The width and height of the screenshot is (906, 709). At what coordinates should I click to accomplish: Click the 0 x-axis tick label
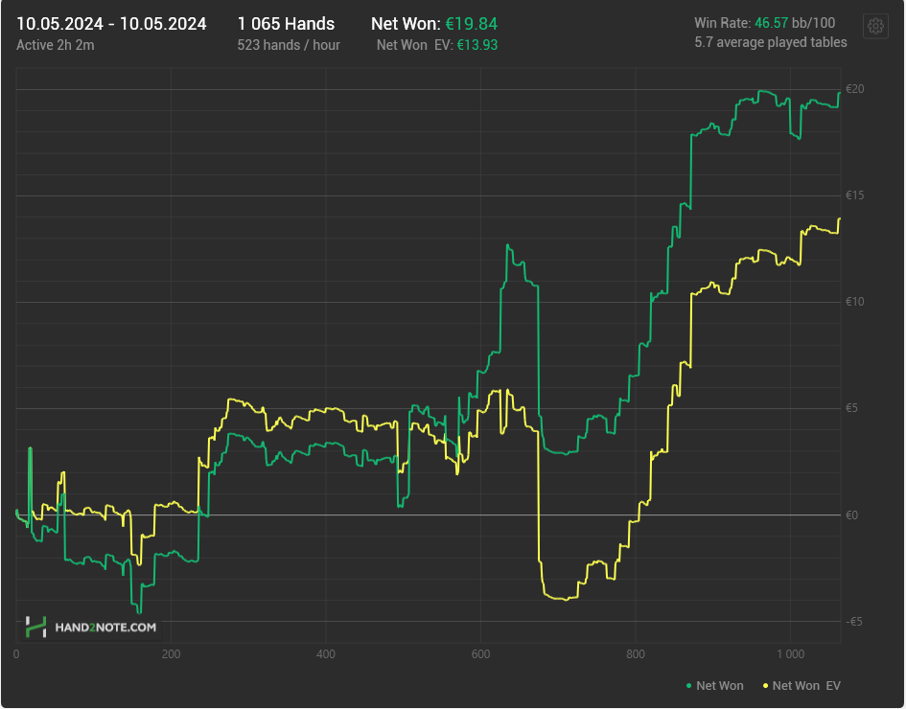tap(16, 654)
